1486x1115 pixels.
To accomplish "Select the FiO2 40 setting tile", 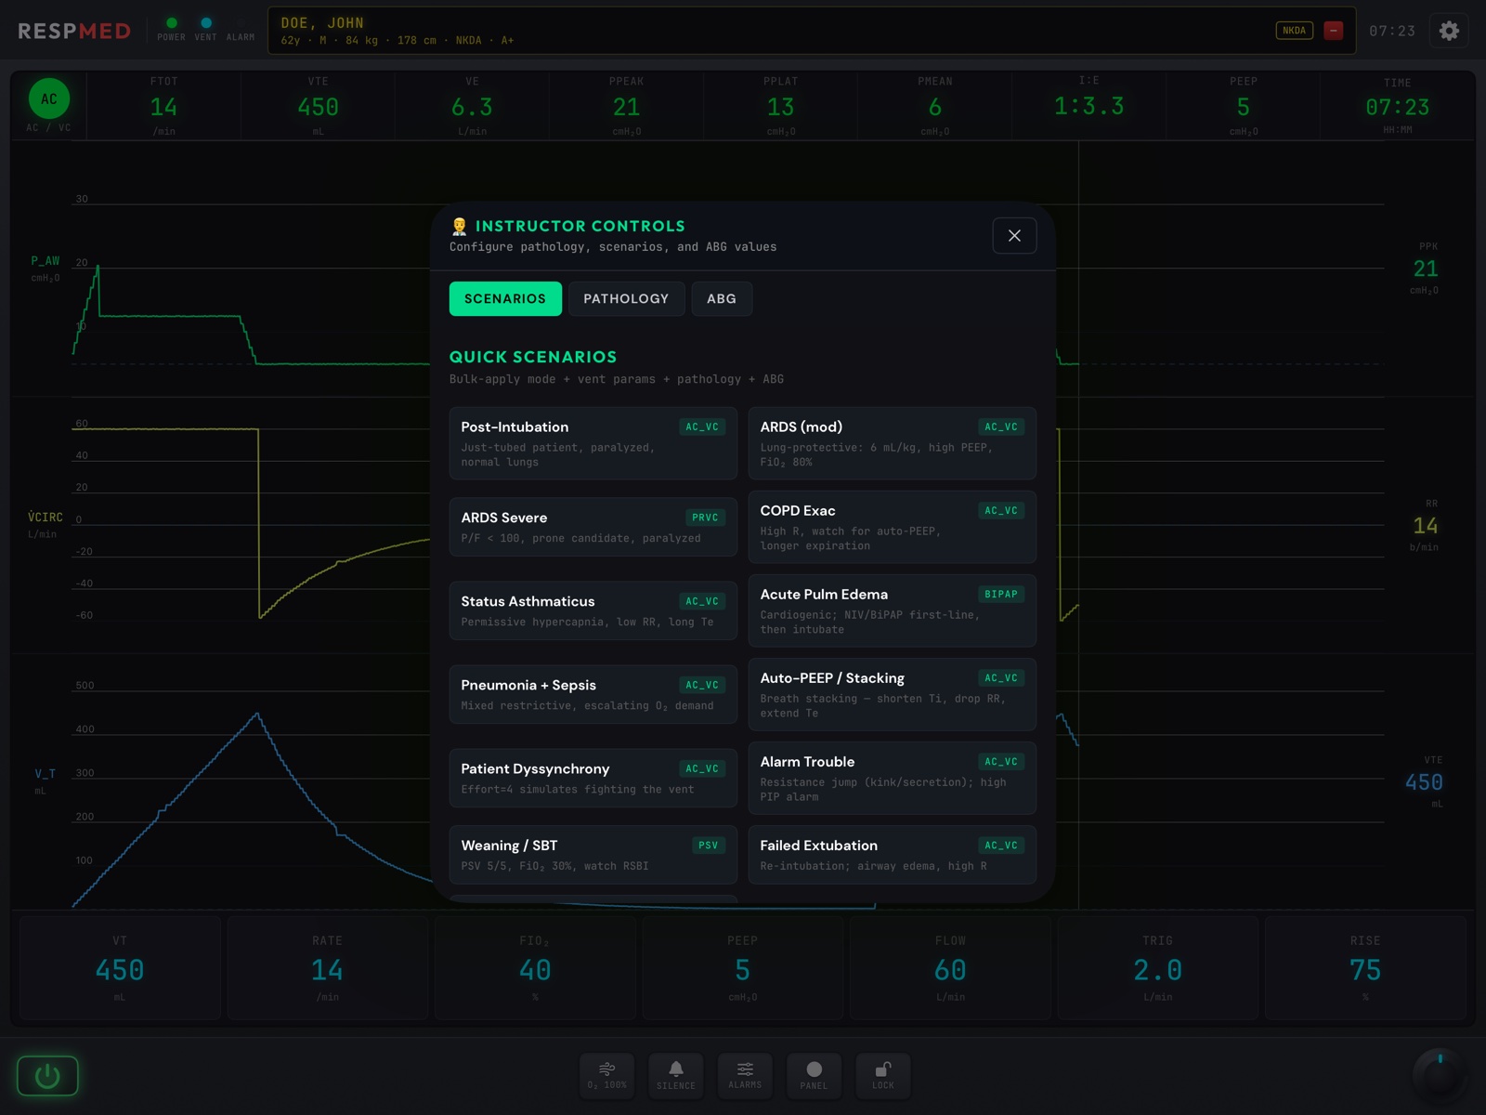I will pos(535,968).
